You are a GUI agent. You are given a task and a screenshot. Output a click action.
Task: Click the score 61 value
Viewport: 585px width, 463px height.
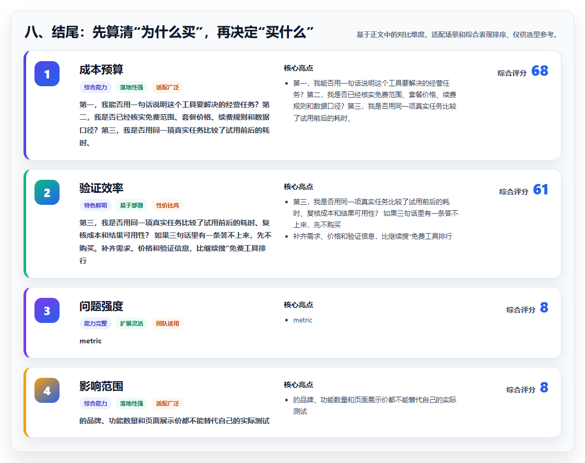[541, 189]
